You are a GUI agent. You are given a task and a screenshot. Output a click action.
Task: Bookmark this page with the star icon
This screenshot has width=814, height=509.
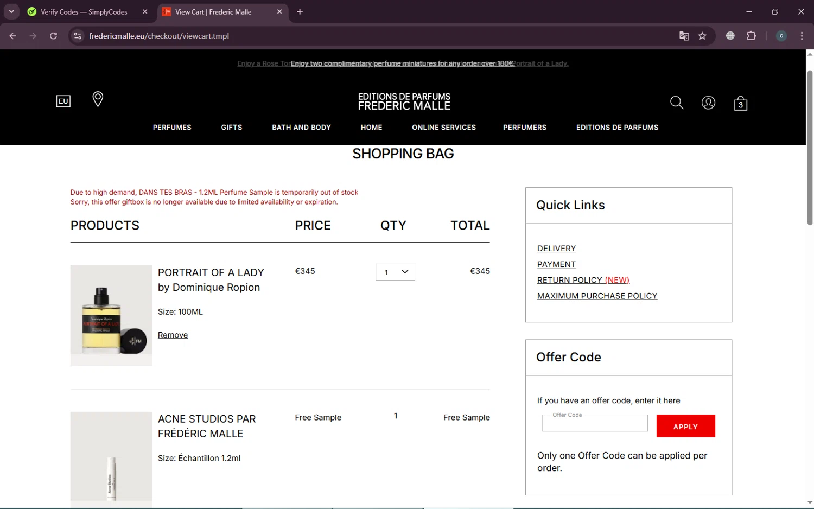(x=702, y=36)
